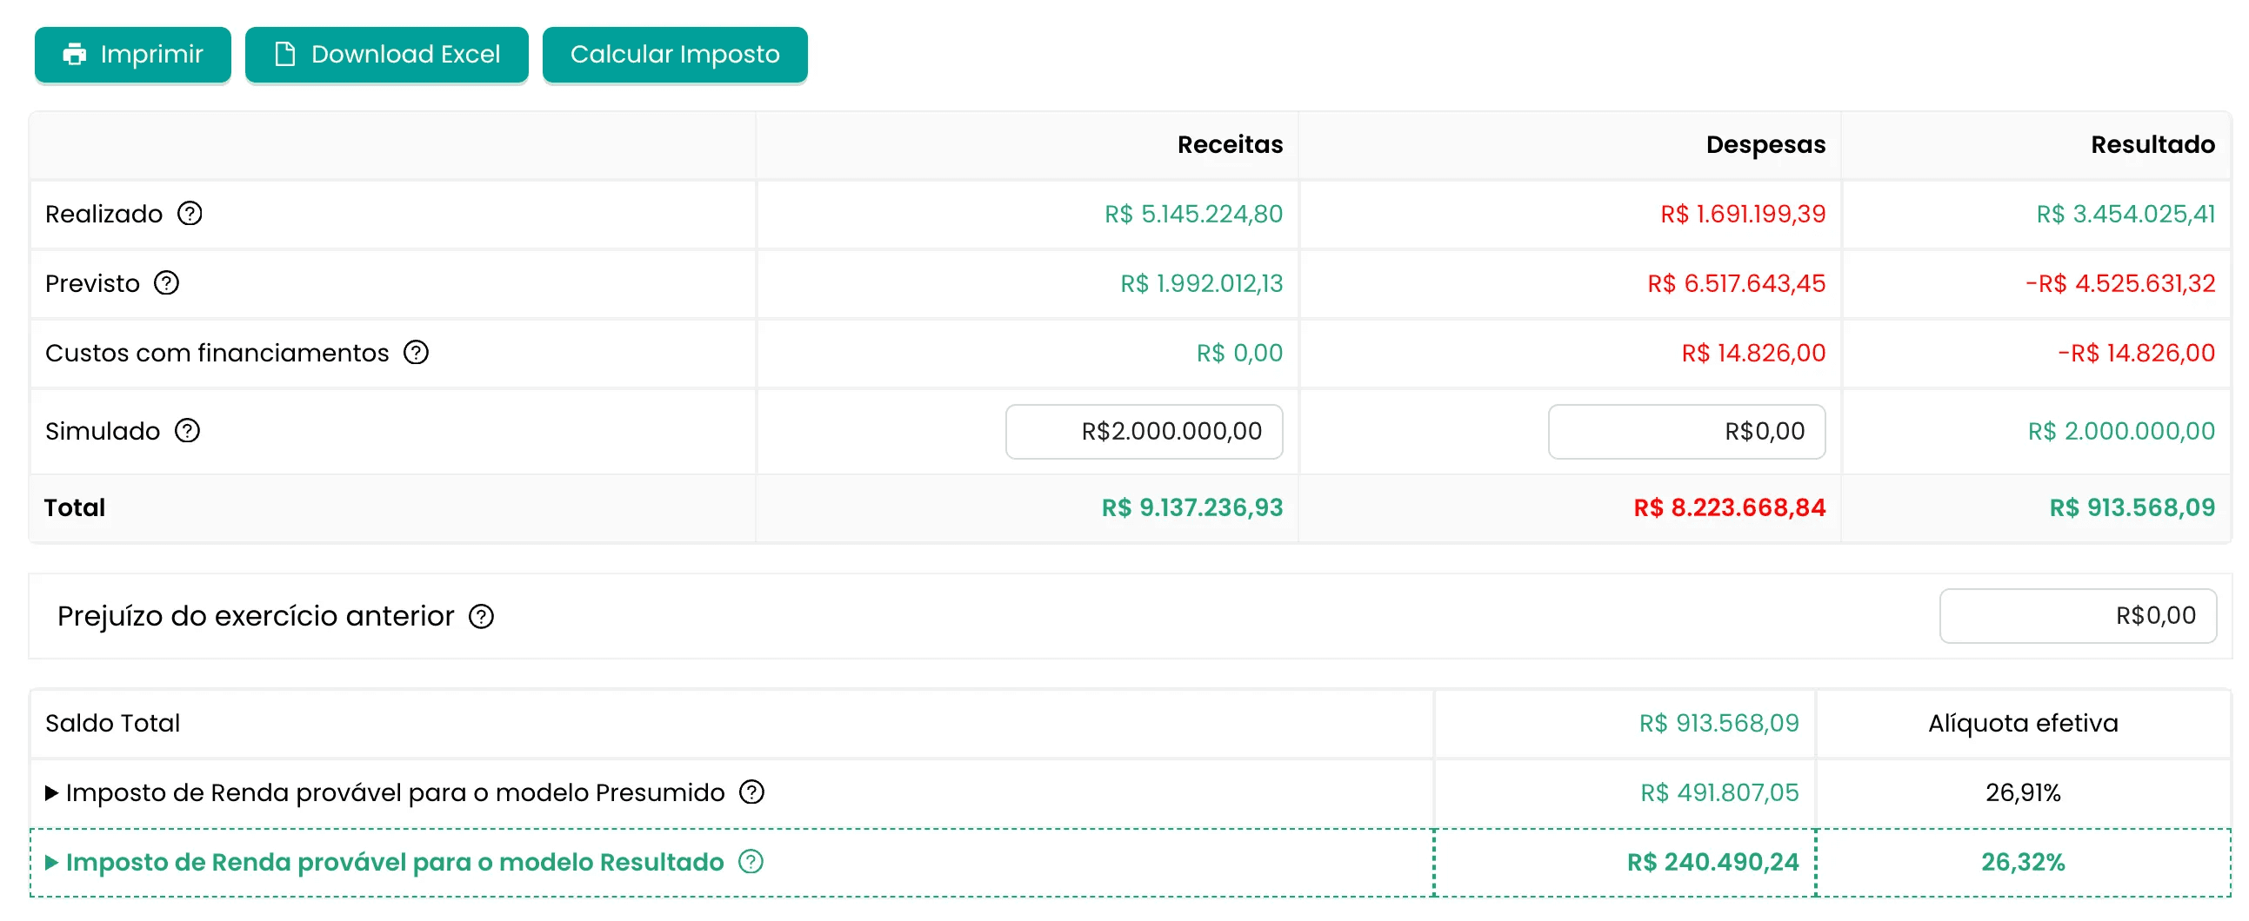Click the Prejuízo do exercício anterior label

coord(256,617)
